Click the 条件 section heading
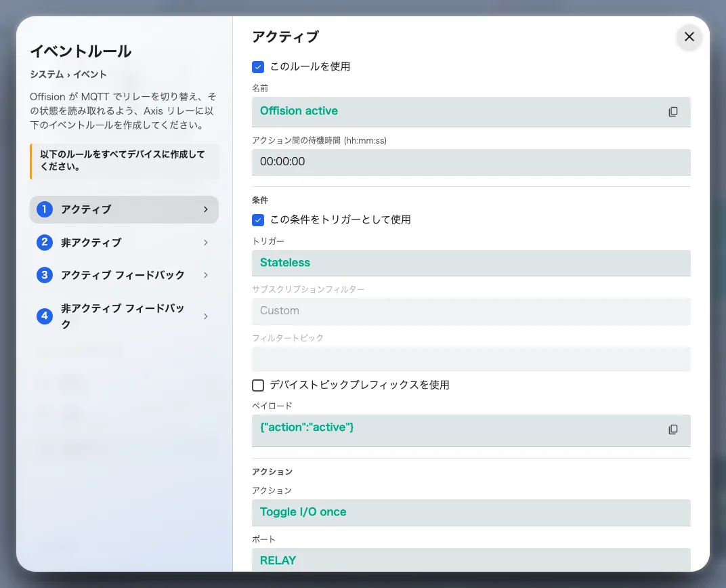Screen dimensions: 726x588 [260, 200]
